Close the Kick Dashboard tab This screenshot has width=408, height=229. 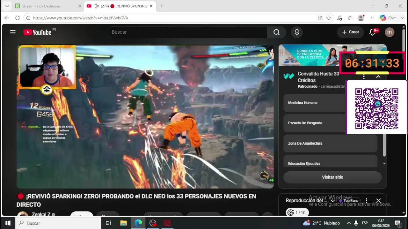click(x=80, y=6)
